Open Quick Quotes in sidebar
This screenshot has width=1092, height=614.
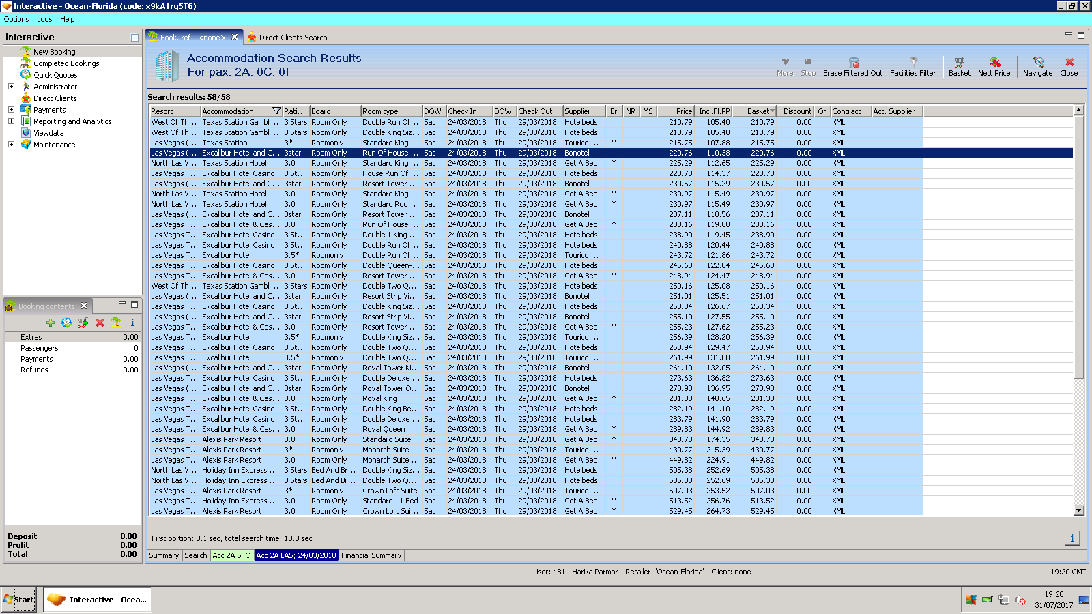click(55, 75)
